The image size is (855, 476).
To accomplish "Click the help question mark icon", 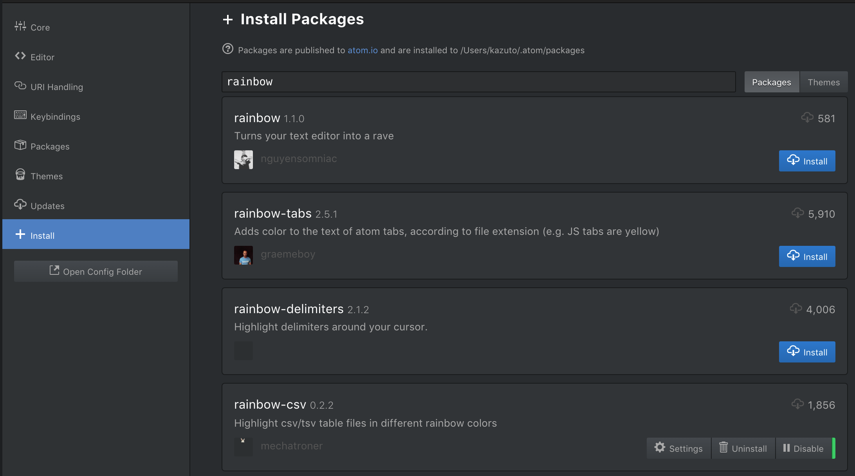I will pyautogui.click(x=227, y=49).
